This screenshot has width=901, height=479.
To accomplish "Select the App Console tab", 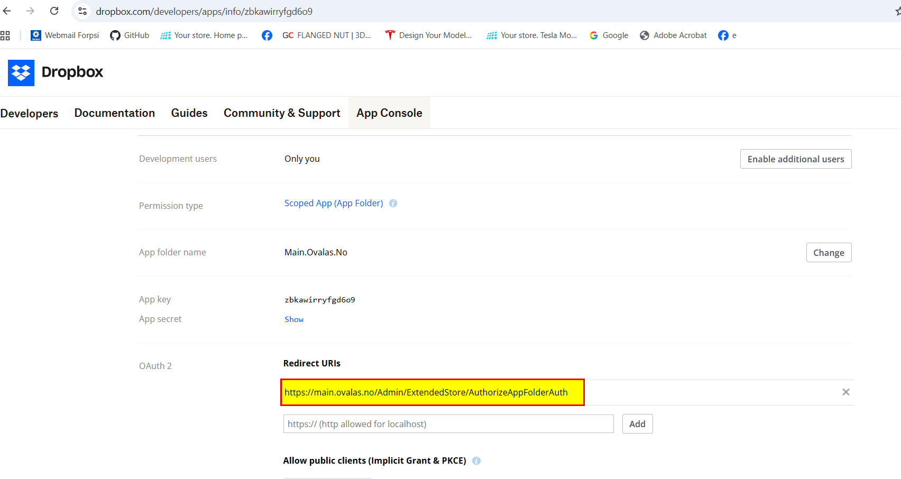I will pos(389,113).
